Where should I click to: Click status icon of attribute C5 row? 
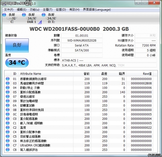point(8,137)
